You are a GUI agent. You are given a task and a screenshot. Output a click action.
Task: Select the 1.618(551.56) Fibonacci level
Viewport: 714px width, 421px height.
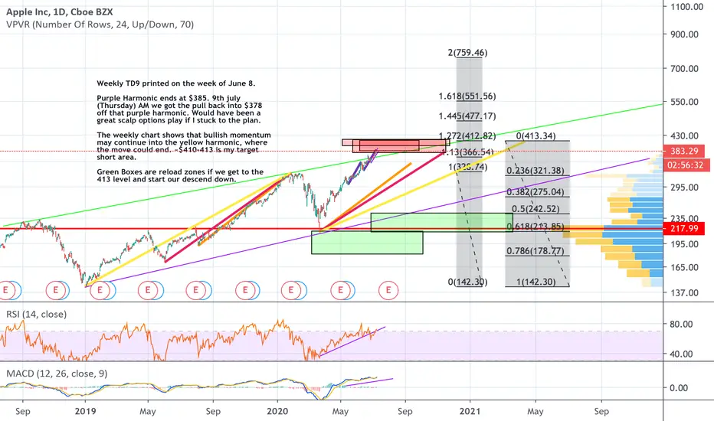[x=467, y=96]
